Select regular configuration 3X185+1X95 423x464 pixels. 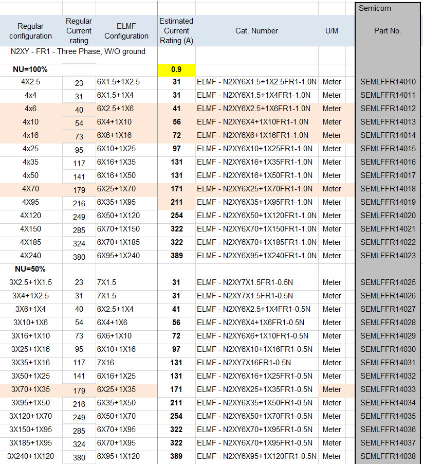click(x=31, y=443)
